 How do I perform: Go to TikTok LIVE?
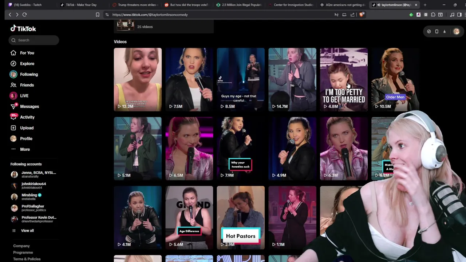tap(19, 96)
